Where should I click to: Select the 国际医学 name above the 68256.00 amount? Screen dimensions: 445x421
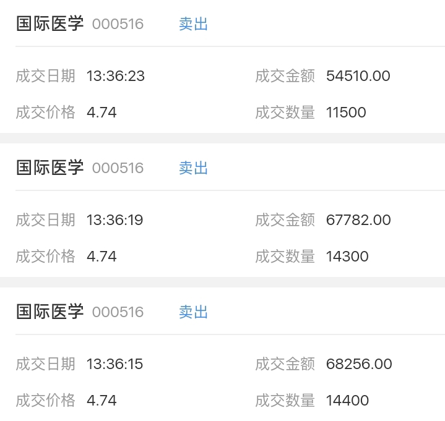click(x=50, y=312)
